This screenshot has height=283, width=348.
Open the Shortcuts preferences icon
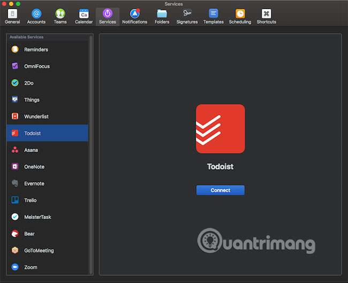(266, 14)
